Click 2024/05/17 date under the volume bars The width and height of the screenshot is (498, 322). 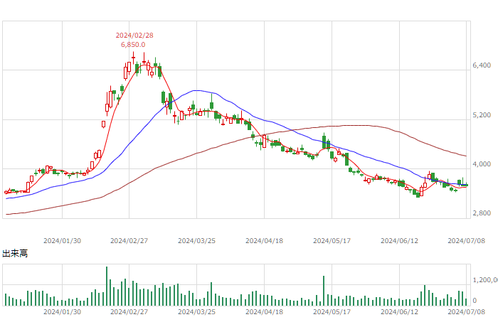(332, 312)
